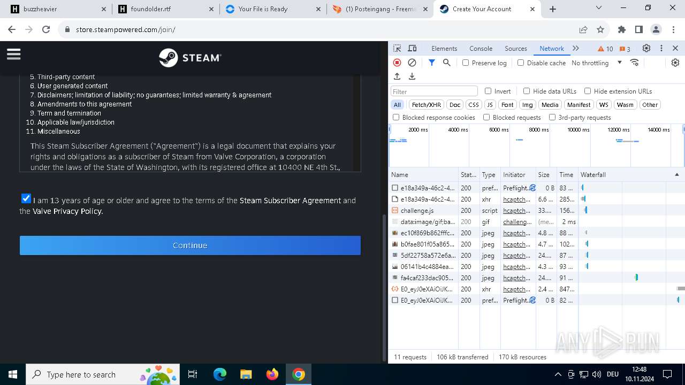This screenshot has width=685, height=385.
Task: Click the Steam page vertical scrollbar
Action: [384, 289]
